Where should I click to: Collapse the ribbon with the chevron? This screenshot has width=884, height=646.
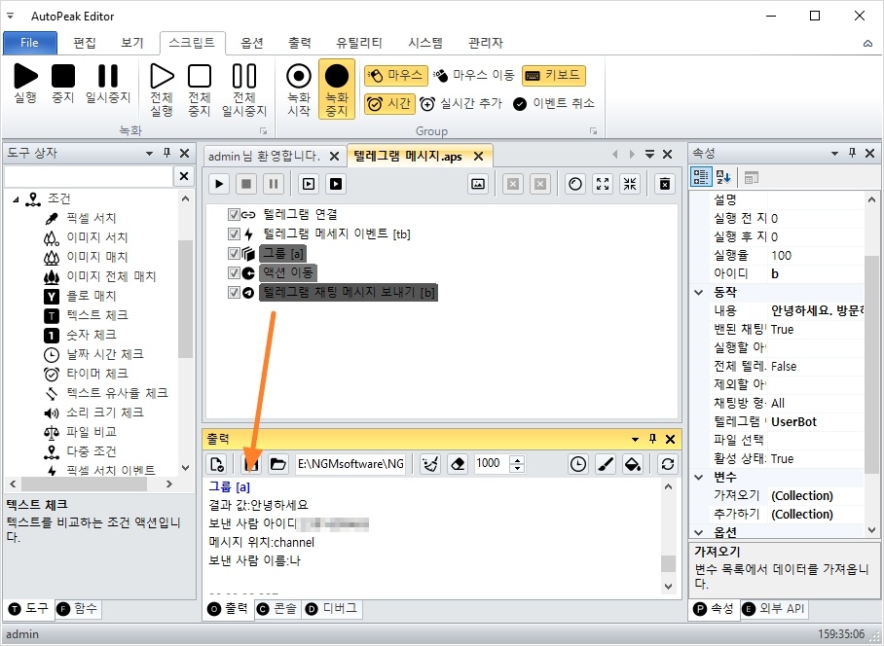[867, 44]
